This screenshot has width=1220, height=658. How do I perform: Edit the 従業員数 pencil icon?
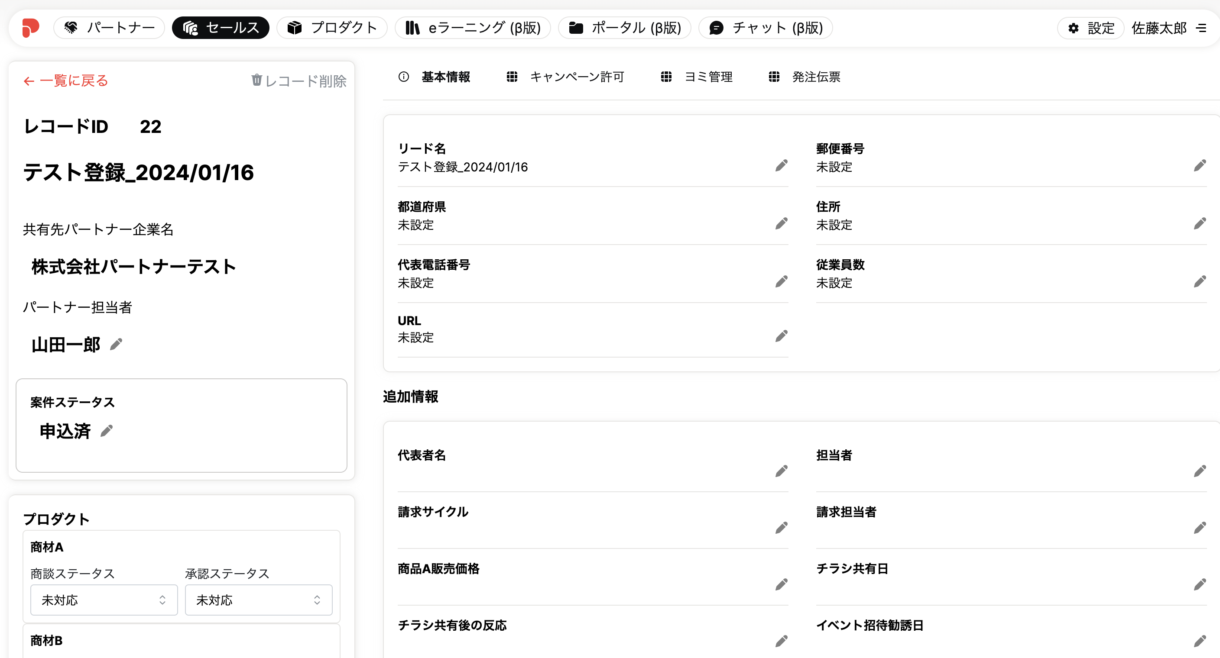click(x=1200, y=282)
